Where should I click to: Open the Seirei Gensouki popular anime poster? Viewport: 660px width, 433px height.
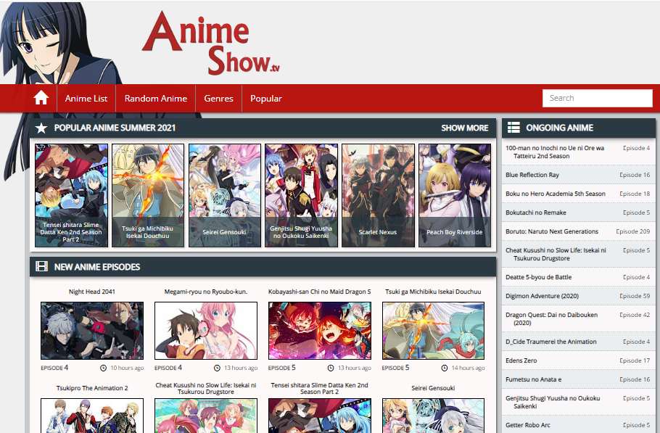coord(224,195)
